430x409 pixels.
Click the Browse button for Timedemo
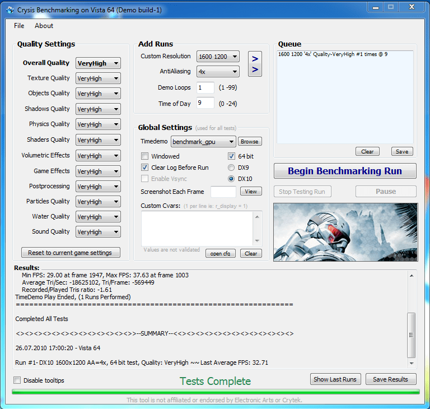[250, 142]
